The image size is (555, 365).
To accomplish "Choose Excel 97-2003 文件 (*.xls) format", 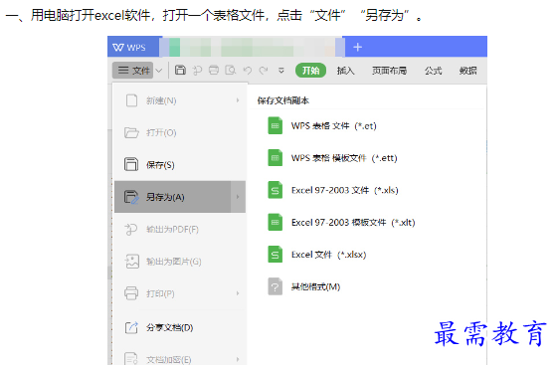I will pos(333,190).
